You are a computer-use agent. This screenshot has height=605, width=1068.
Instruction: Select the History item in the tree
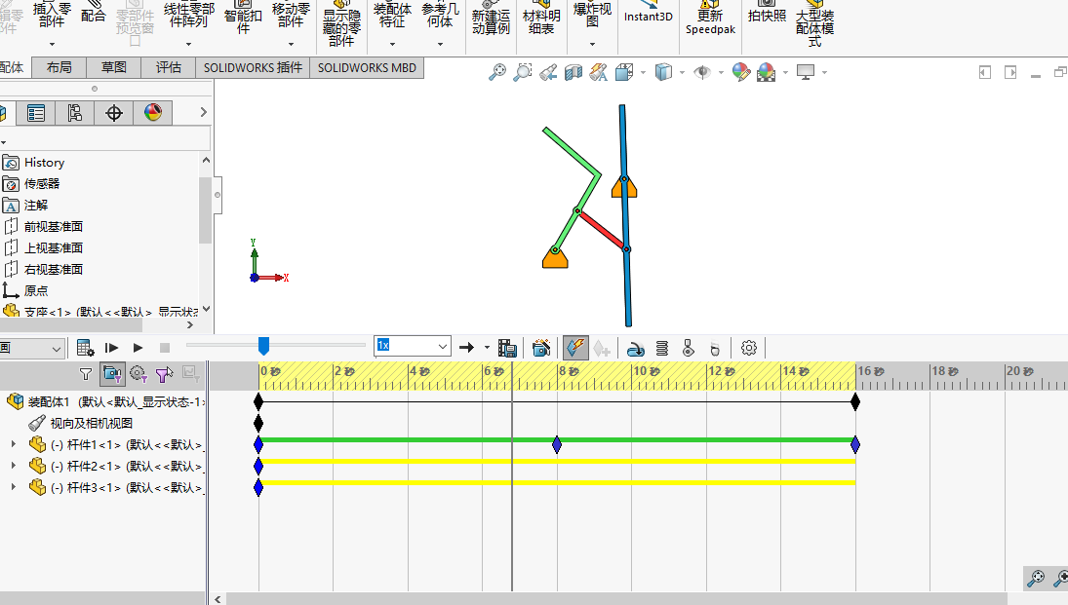[x=44, y=163]
